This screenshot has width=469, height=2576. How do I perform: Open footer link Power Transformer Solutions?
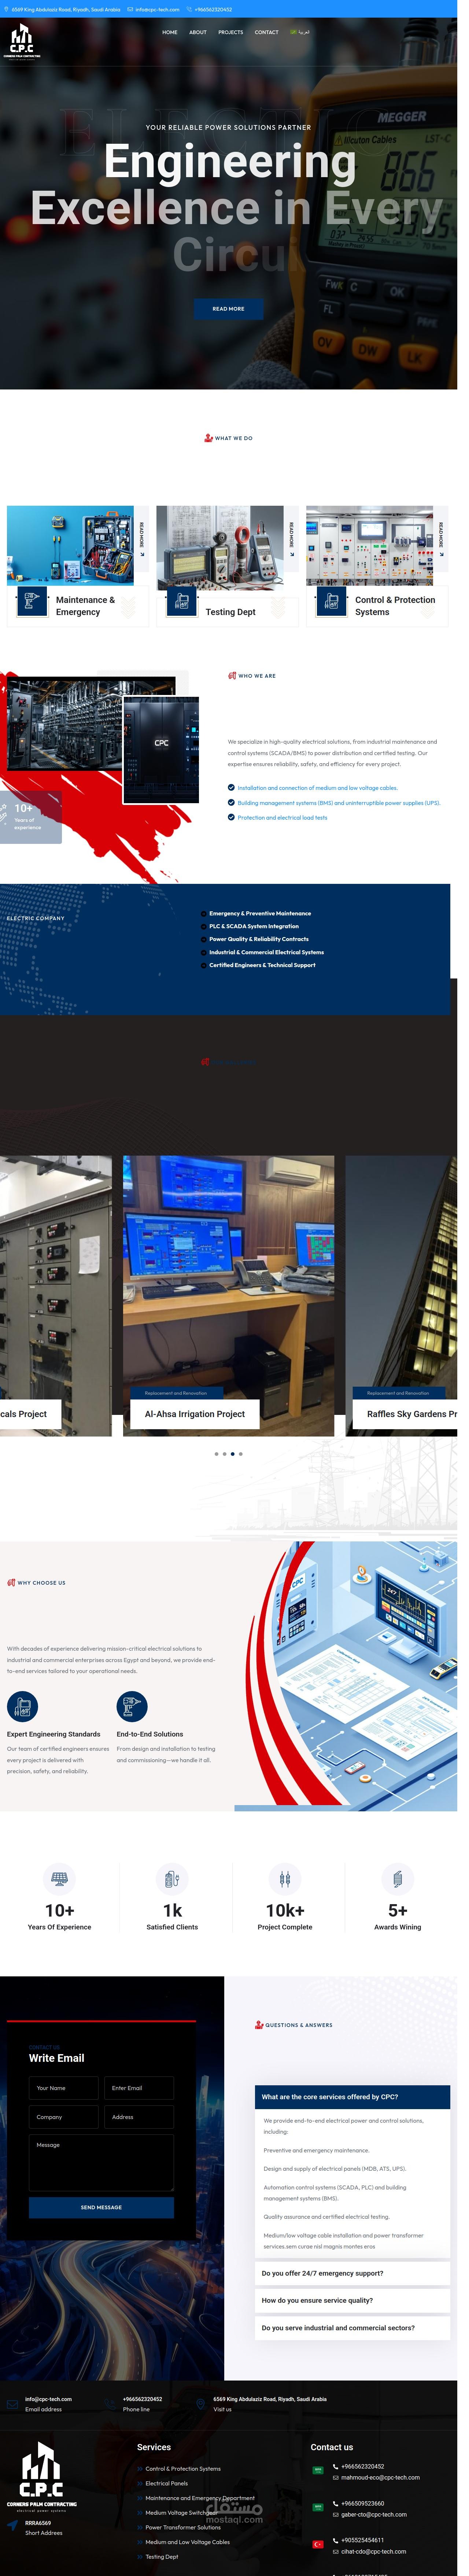click(183, 2527)
